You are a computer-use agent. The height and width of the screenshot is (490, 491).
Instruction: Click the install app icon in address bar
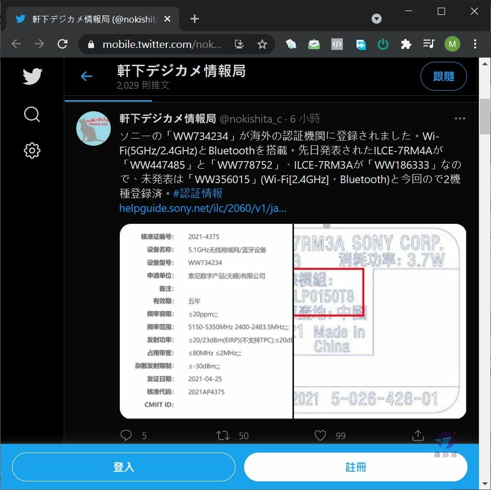(239, 44)
